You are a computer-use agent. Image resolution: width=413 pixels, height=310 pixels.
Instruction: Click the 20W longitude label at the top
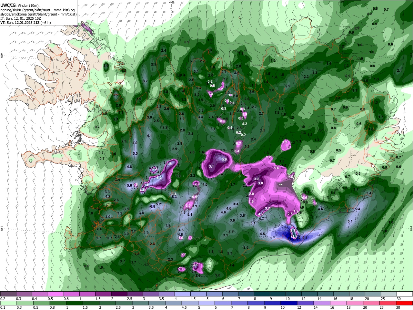171,2
